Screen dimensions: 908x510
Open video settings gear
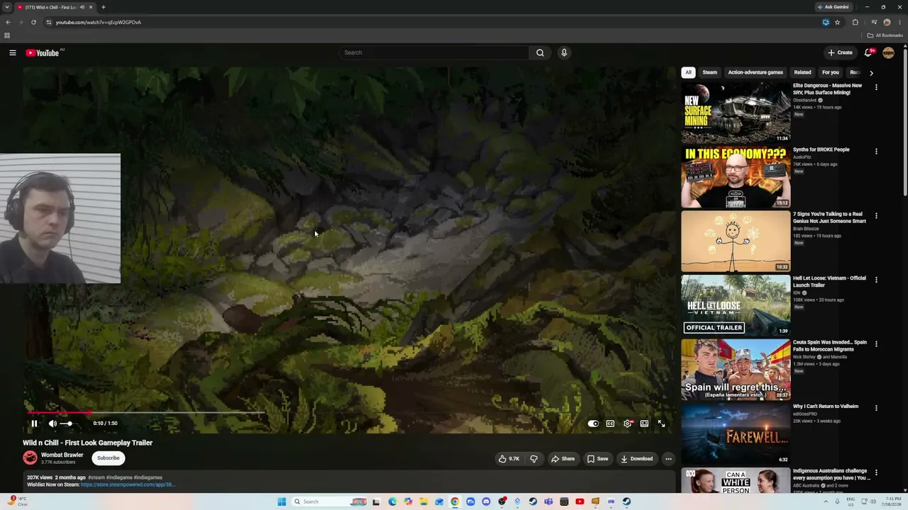click(627, 424)
